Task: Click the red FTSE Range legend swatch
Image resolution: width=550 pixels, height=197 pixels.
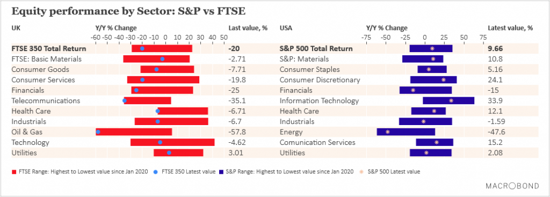Action: [14, 172]
